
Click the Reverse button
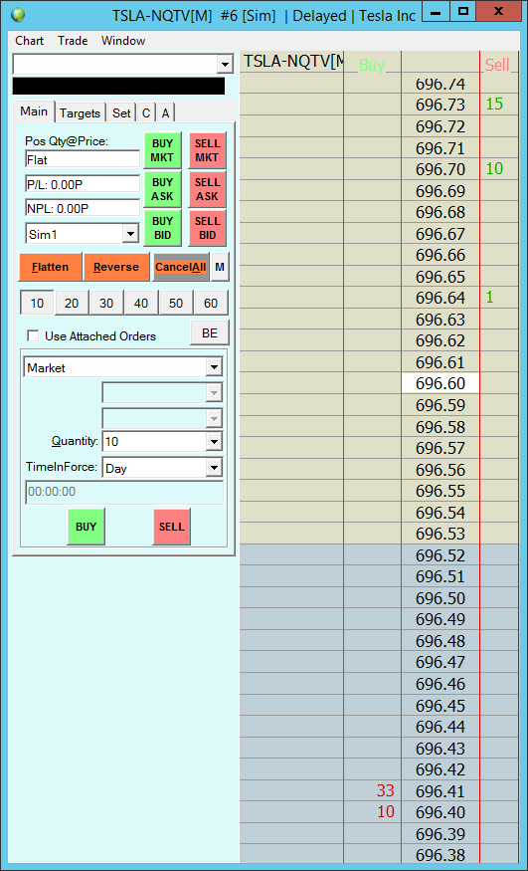pos(116,267)
